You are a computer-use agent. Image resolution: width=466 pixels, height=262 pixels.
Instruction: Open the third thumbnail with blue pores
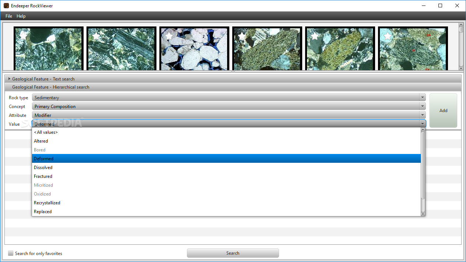point(194,49)
